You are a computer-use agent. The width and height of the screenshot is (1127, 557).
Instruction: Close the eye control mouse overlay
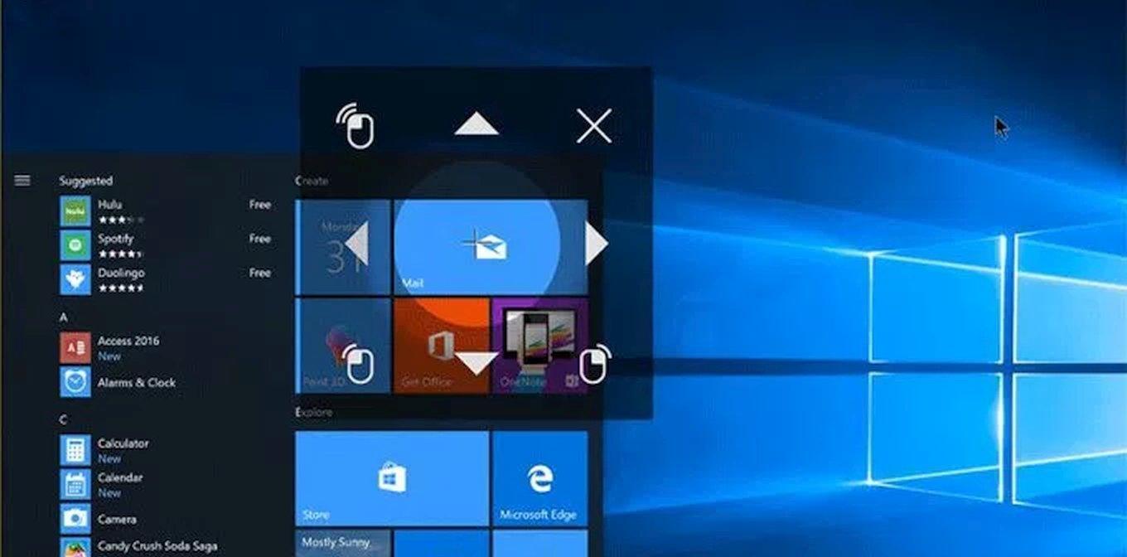tap(594, 126)
